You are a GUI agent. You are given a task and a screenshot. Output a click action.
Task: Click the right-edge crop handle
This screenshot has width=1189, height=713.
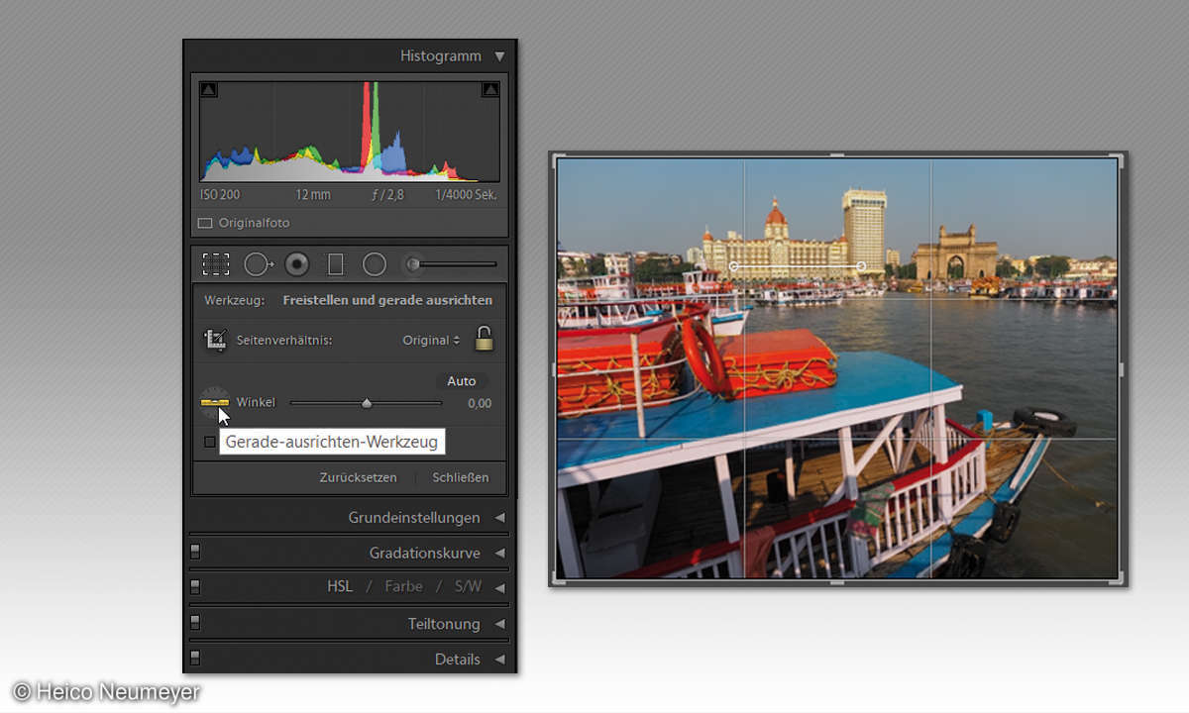coord(1123,368)
